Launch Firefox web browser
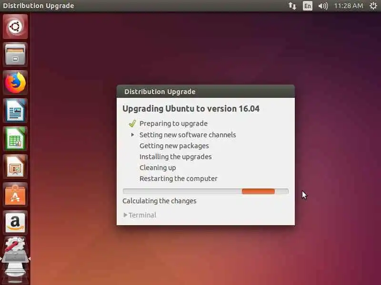Screen dimensions: 381x285 [15, 83]
